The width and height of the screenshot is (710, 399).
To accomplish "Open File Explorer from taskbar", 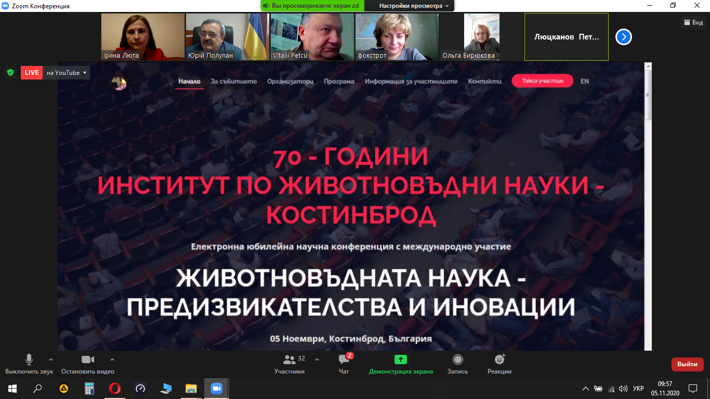I will point(191,388).
